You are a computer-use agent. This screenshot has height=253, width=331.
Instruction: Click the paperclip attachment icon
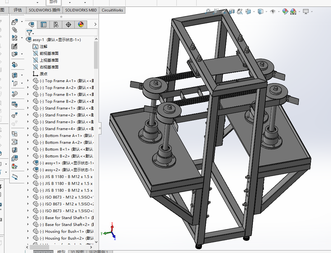[x=15, y=30]
